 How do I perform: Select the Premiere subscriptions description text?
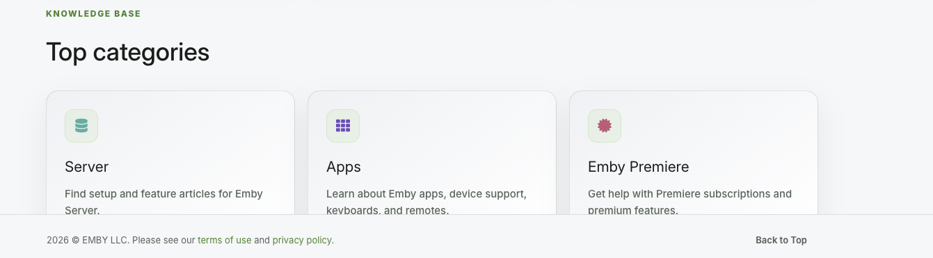coord(689,202)
